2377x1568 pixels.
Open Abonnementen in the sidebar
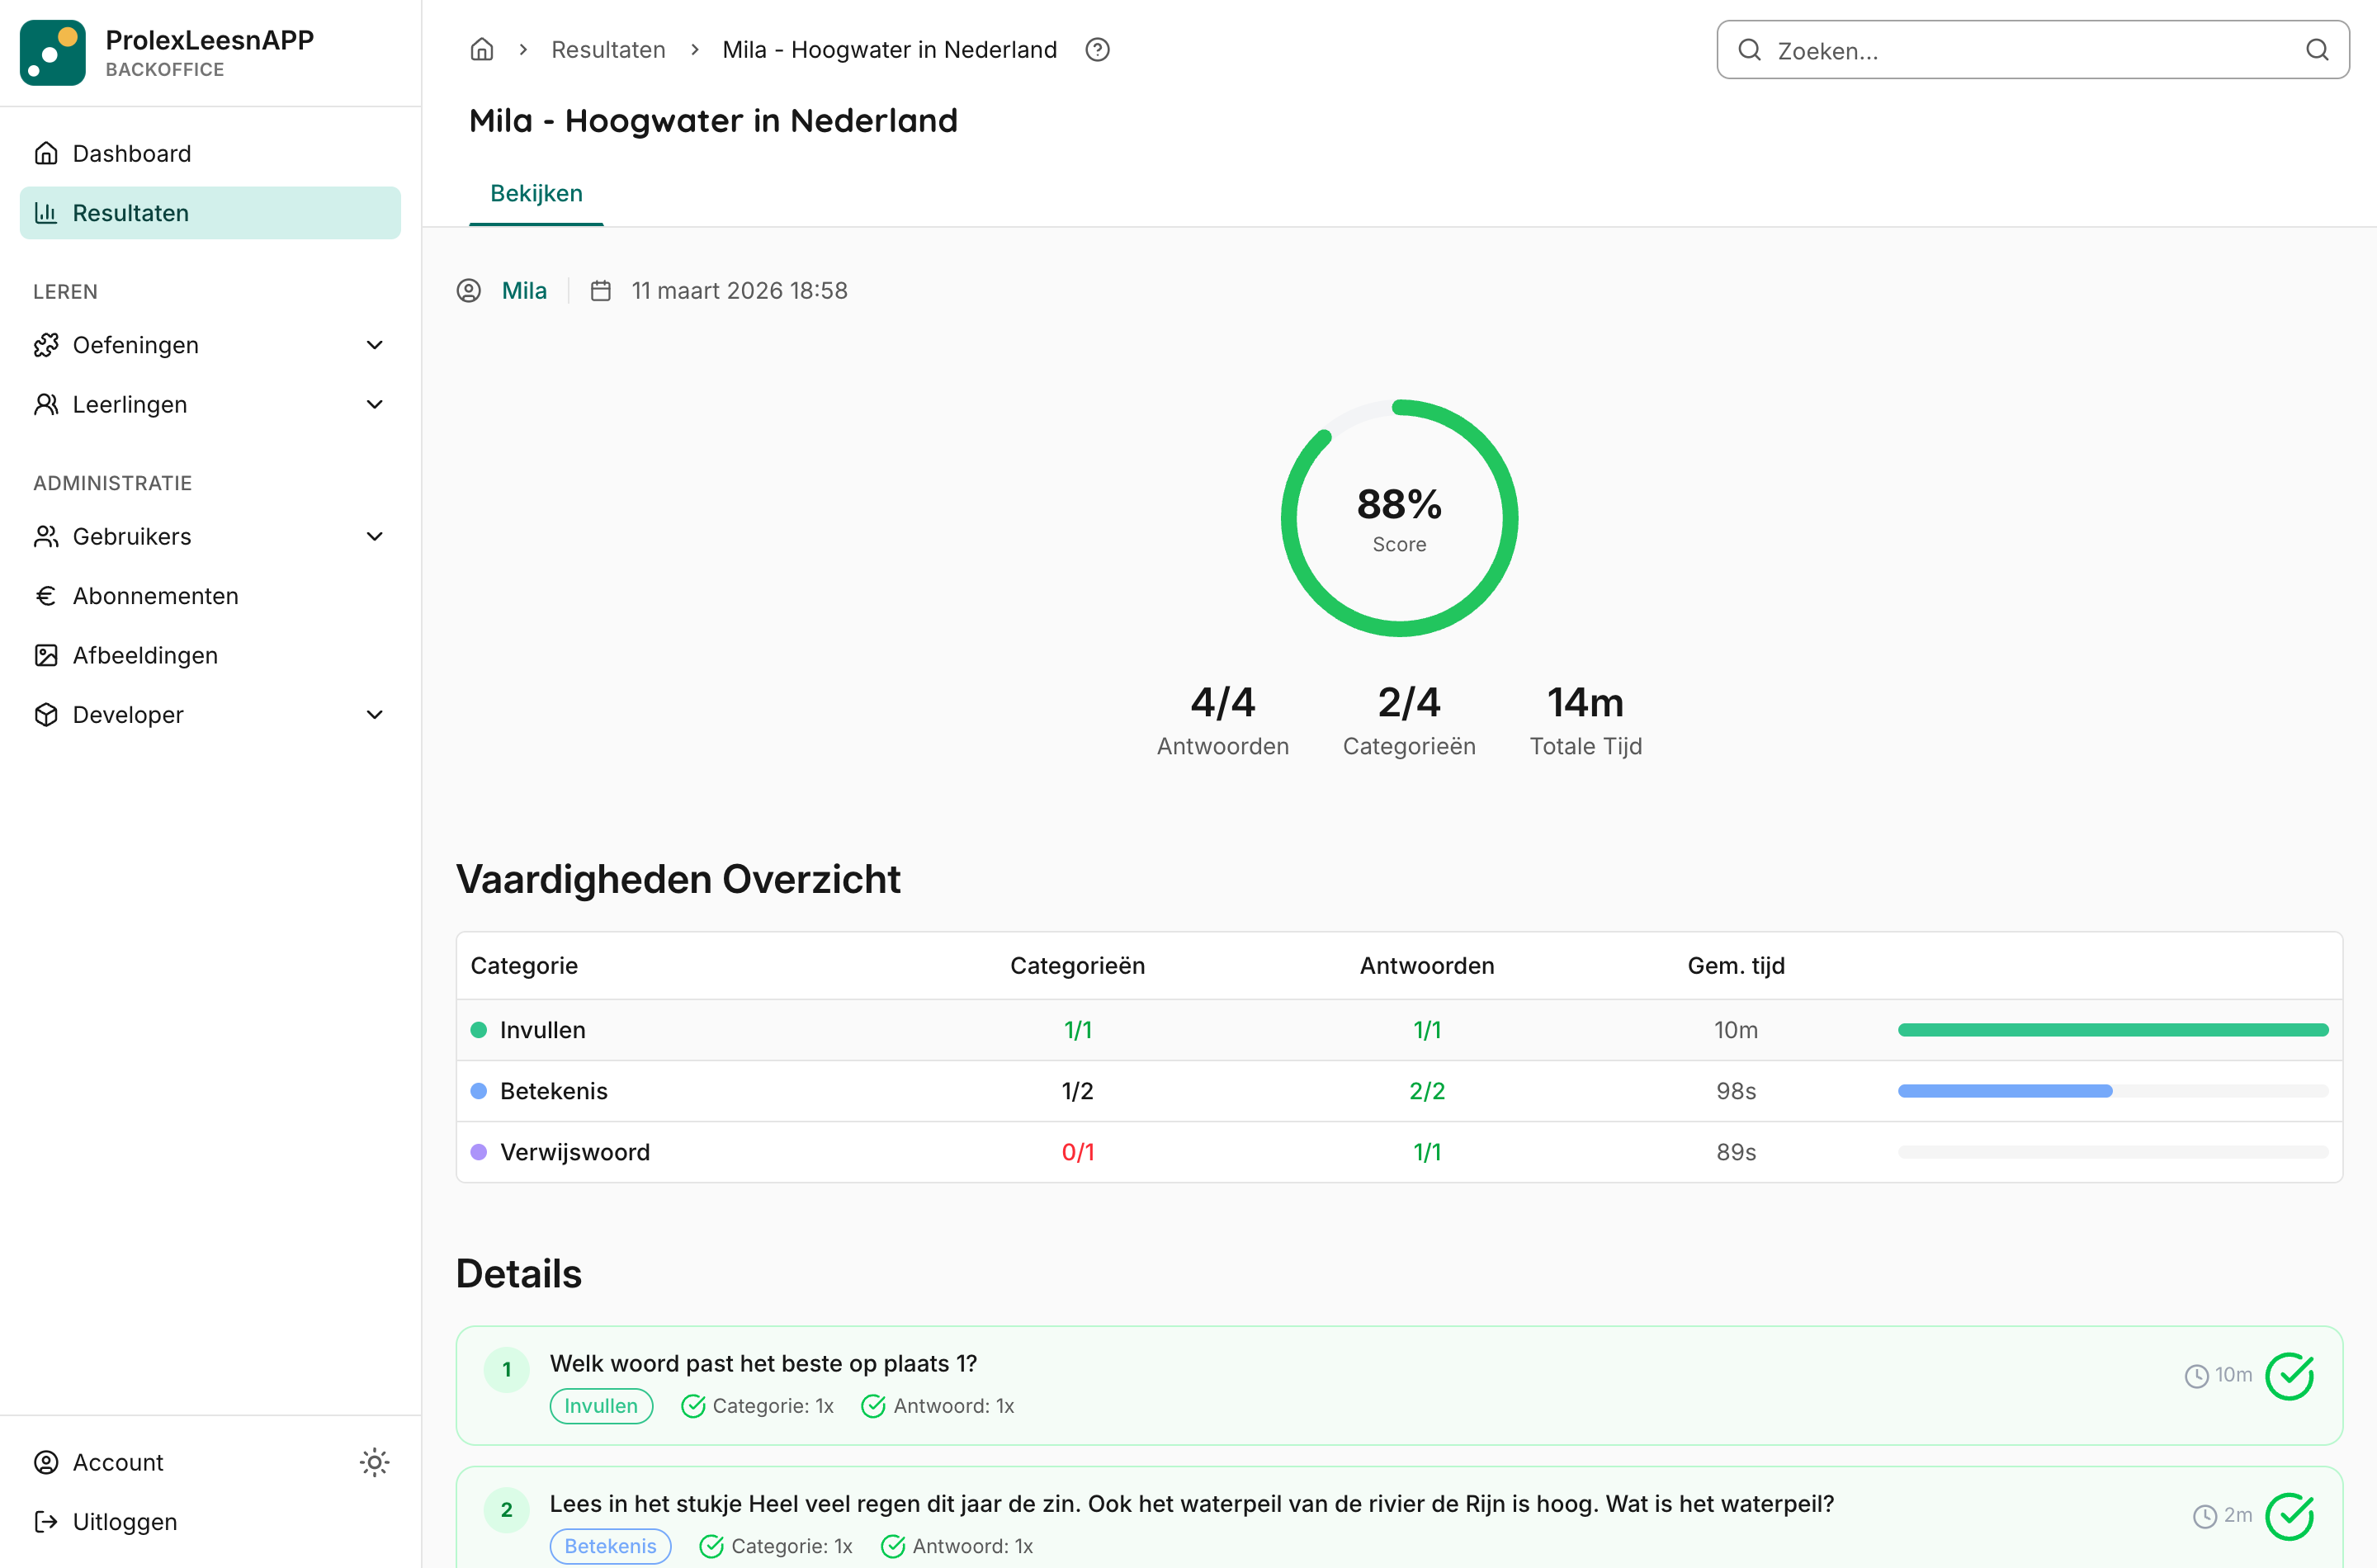coord(210,596)
